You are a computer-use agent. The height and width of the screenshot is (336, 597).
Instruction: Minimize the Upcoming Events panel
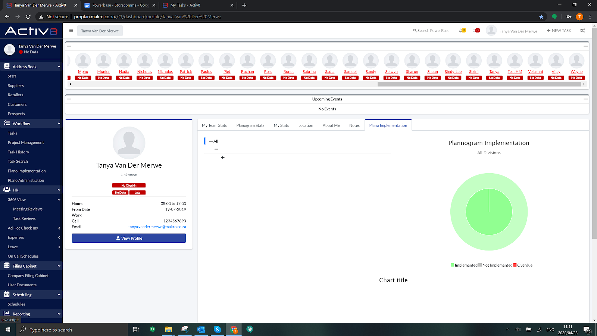pos(585,99)
